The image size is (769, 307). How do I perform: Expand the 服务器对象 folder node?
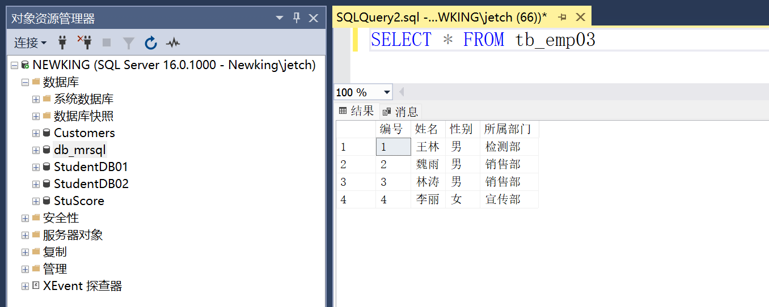click(x=25, y=235)
